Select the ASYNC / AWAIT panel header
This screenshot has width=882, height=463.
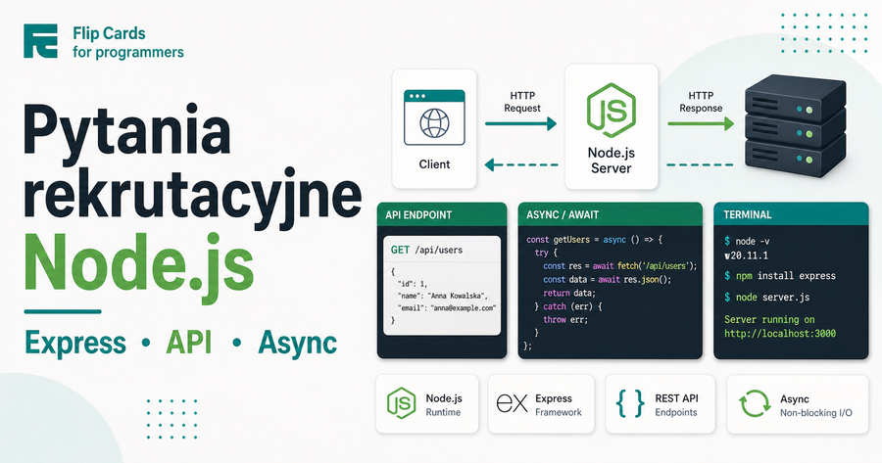pyautogui.click(x=611, y=214)
